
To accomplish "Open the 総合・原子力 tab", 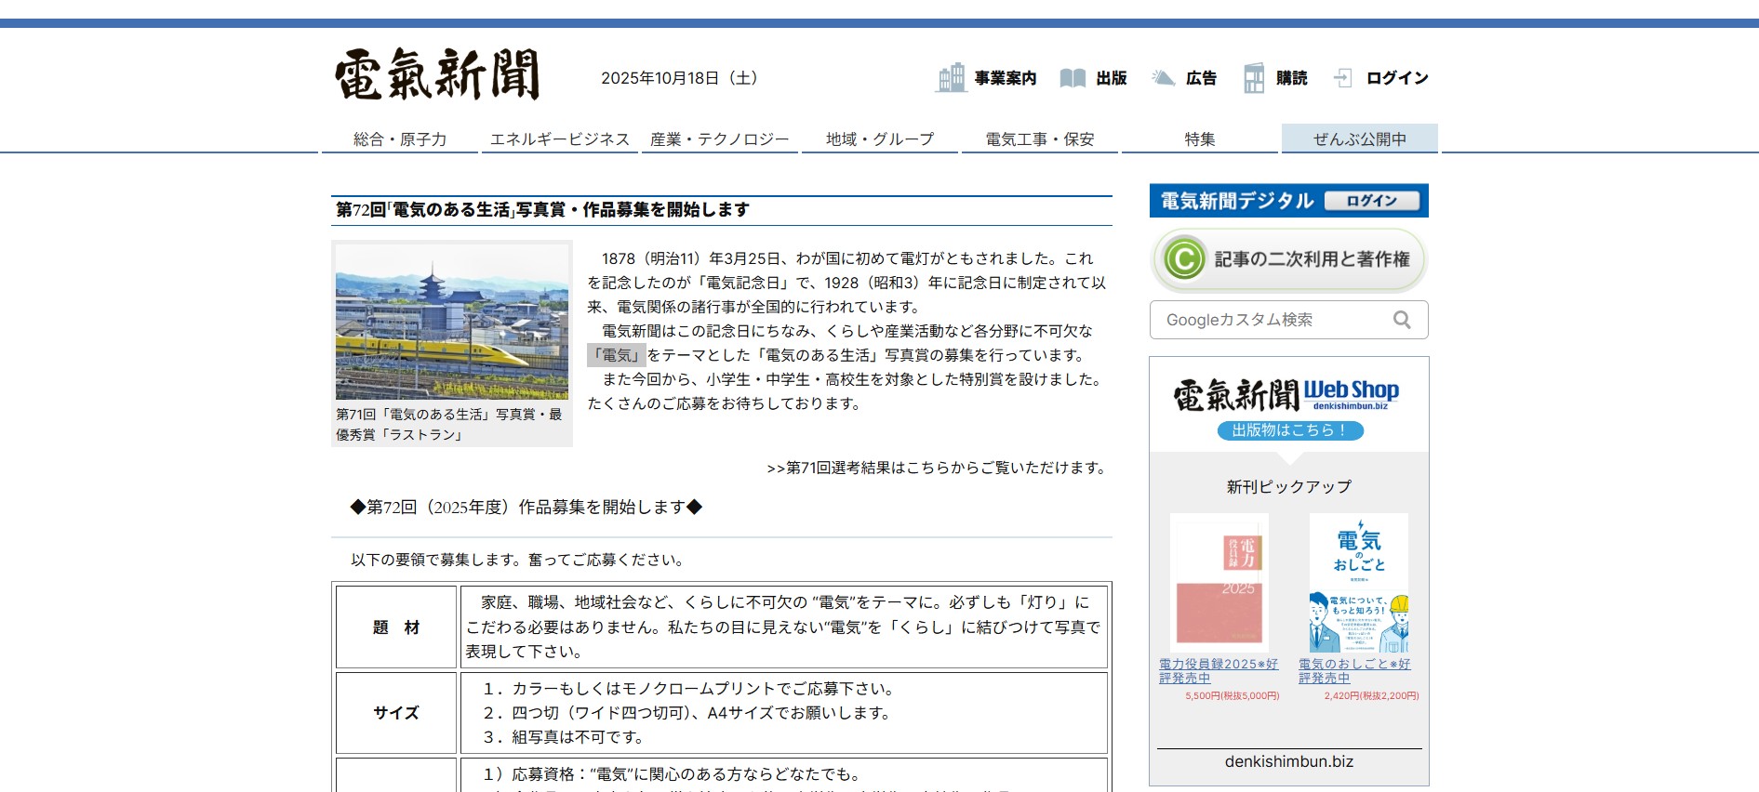I will click(400, 139).
